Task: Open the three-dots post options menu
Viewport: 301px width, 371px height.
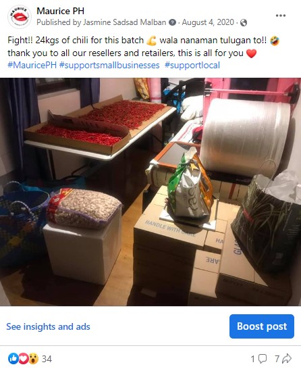Action: click(281, 16)
